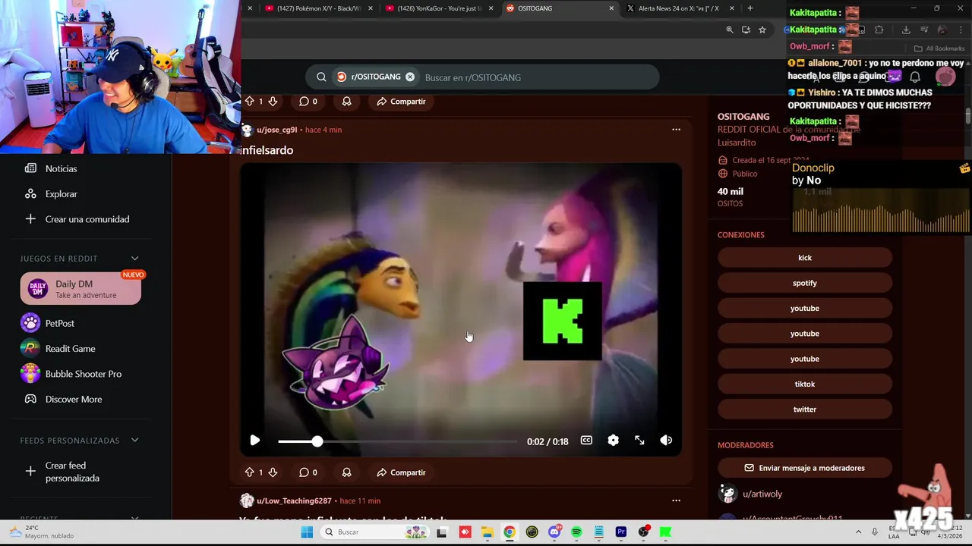Click Compartir on the post above u/jose_cg9l
Screen dimensions: 972x546
pos(401,102)
